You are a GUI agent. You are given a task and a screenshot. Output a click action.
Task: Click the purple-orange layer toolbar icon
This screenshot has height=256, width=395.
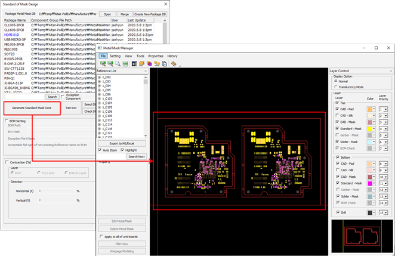click(x=149, y=63)
